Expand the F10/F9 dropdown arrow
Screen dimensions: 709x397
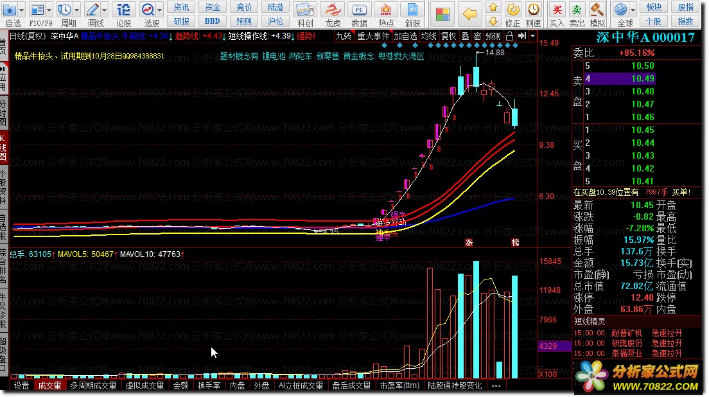tap(49, 10)
